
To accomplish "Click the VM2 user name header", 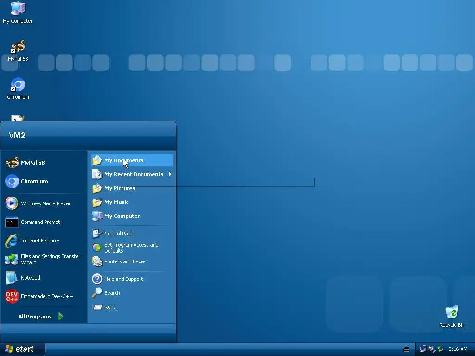I will (17, 135).
